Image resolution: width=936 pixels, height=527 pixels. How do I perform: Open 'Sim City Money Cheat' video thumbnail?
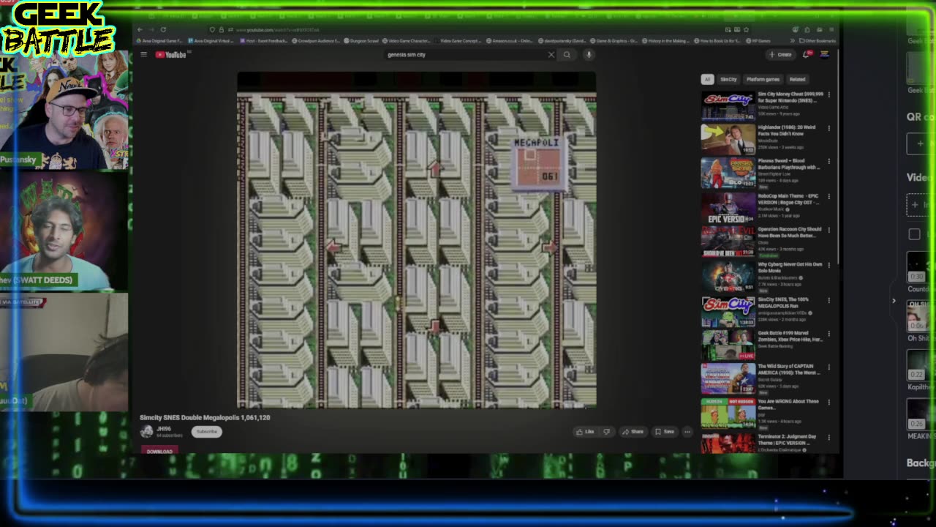pyautogui.click(x=728, y=106)
